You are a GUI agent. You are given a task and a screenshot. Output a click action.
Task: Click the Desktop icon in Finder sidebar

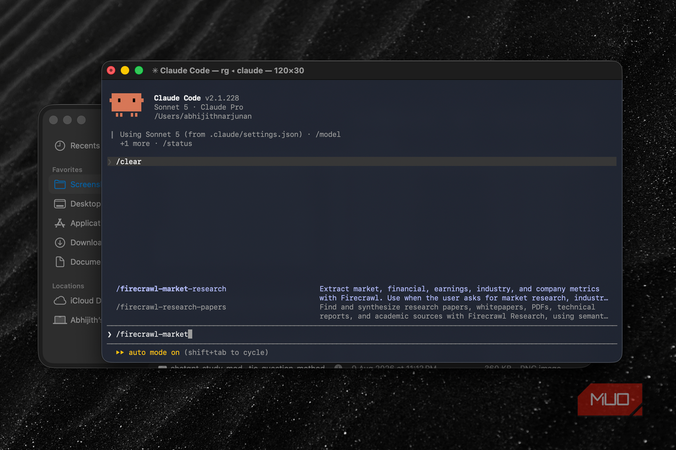(60, 204)
